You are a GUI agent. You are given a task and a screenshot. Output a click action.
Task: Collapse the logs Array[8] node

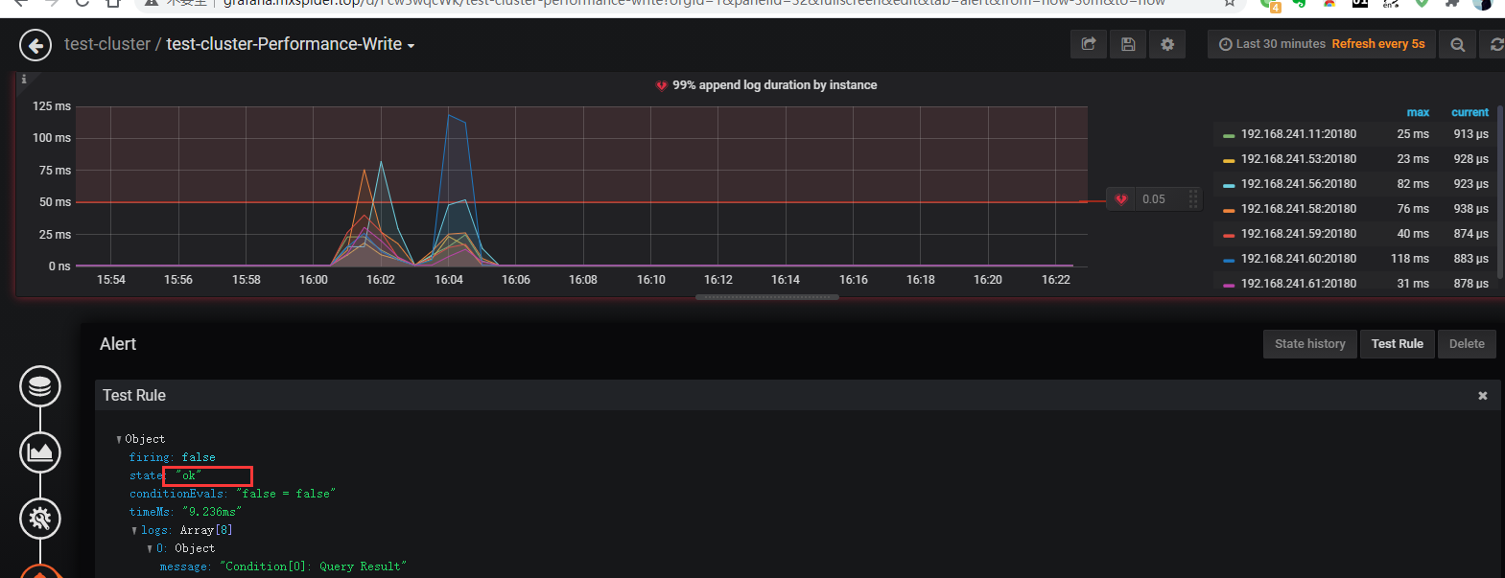click(x=134, y=531)
